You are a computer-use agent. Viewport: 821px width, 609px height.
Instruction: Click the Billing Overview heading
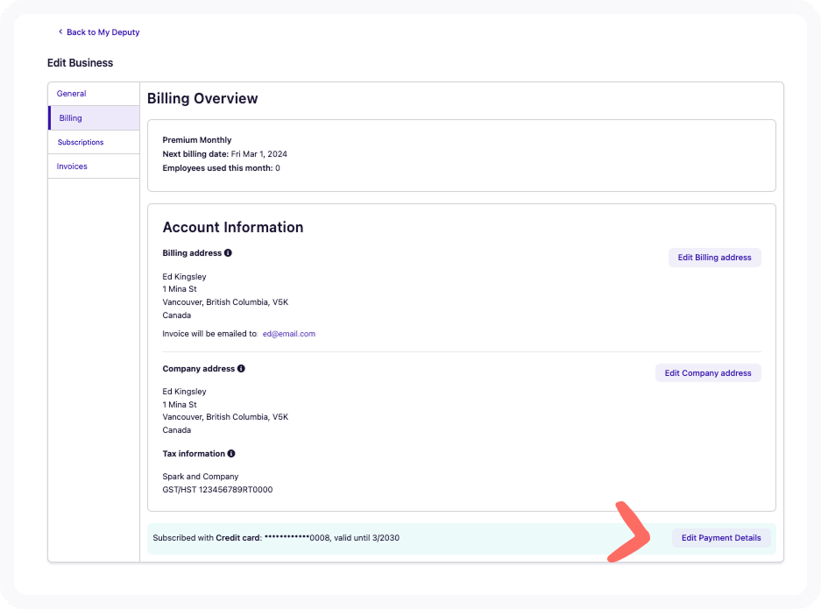coord(202,99)
